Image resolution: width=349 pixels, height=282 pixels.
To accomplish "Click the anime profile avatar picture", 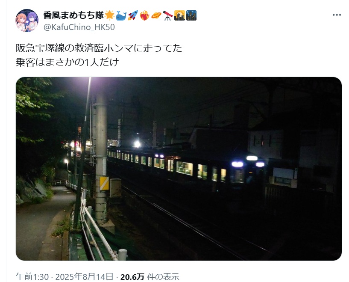I will click(x=27, y=21).
